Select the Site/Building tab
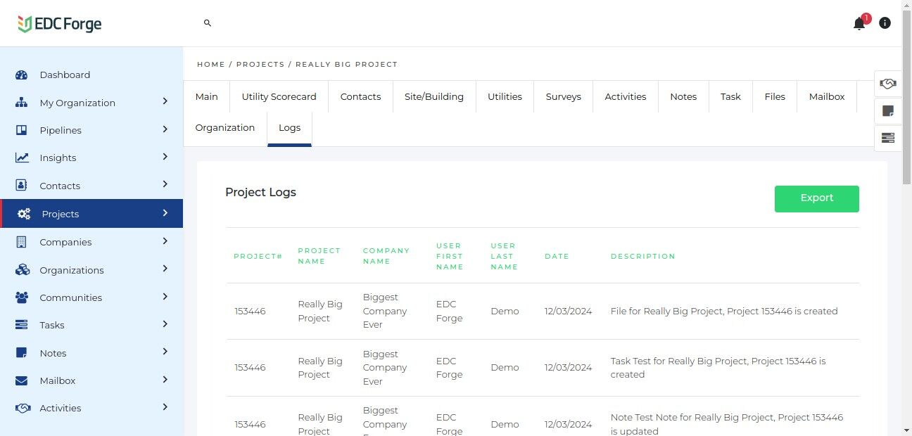 pos(434,96)
